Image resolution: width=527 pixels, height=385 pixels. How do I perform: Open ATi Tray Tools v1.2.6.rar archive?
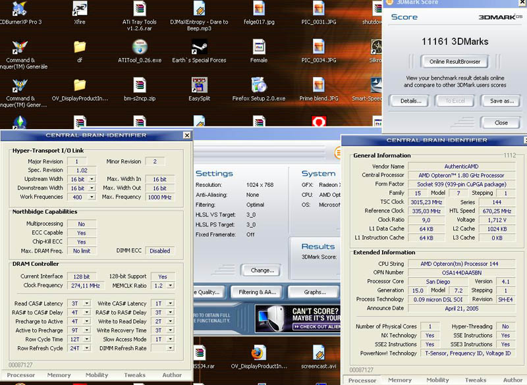pyautogui.click(x=140, y=16)
